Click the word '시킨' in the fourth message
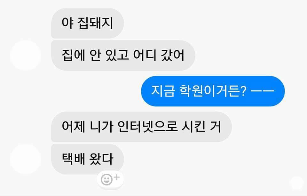307x196 pixels. [193, 127]
